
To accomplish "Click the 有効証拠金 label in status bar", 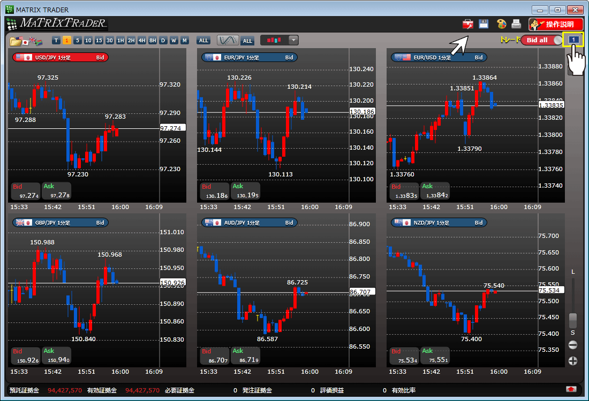I will click(x=102, y=390).
